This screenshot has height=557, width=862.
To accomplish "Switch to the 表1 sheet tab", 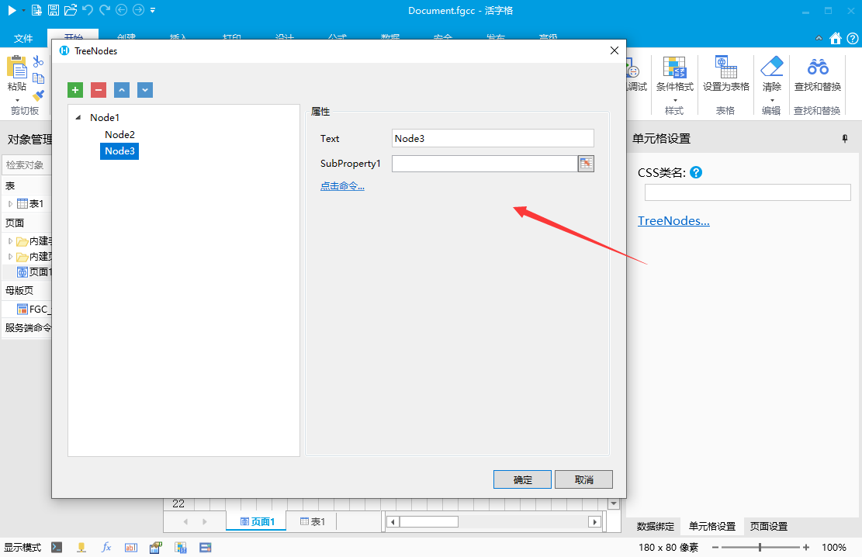I will (312, 521).
